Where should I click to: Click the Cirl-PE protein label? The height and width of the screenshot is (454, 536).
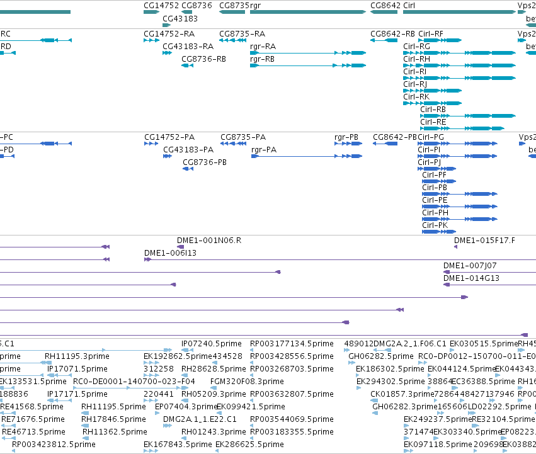pos(435,201)
